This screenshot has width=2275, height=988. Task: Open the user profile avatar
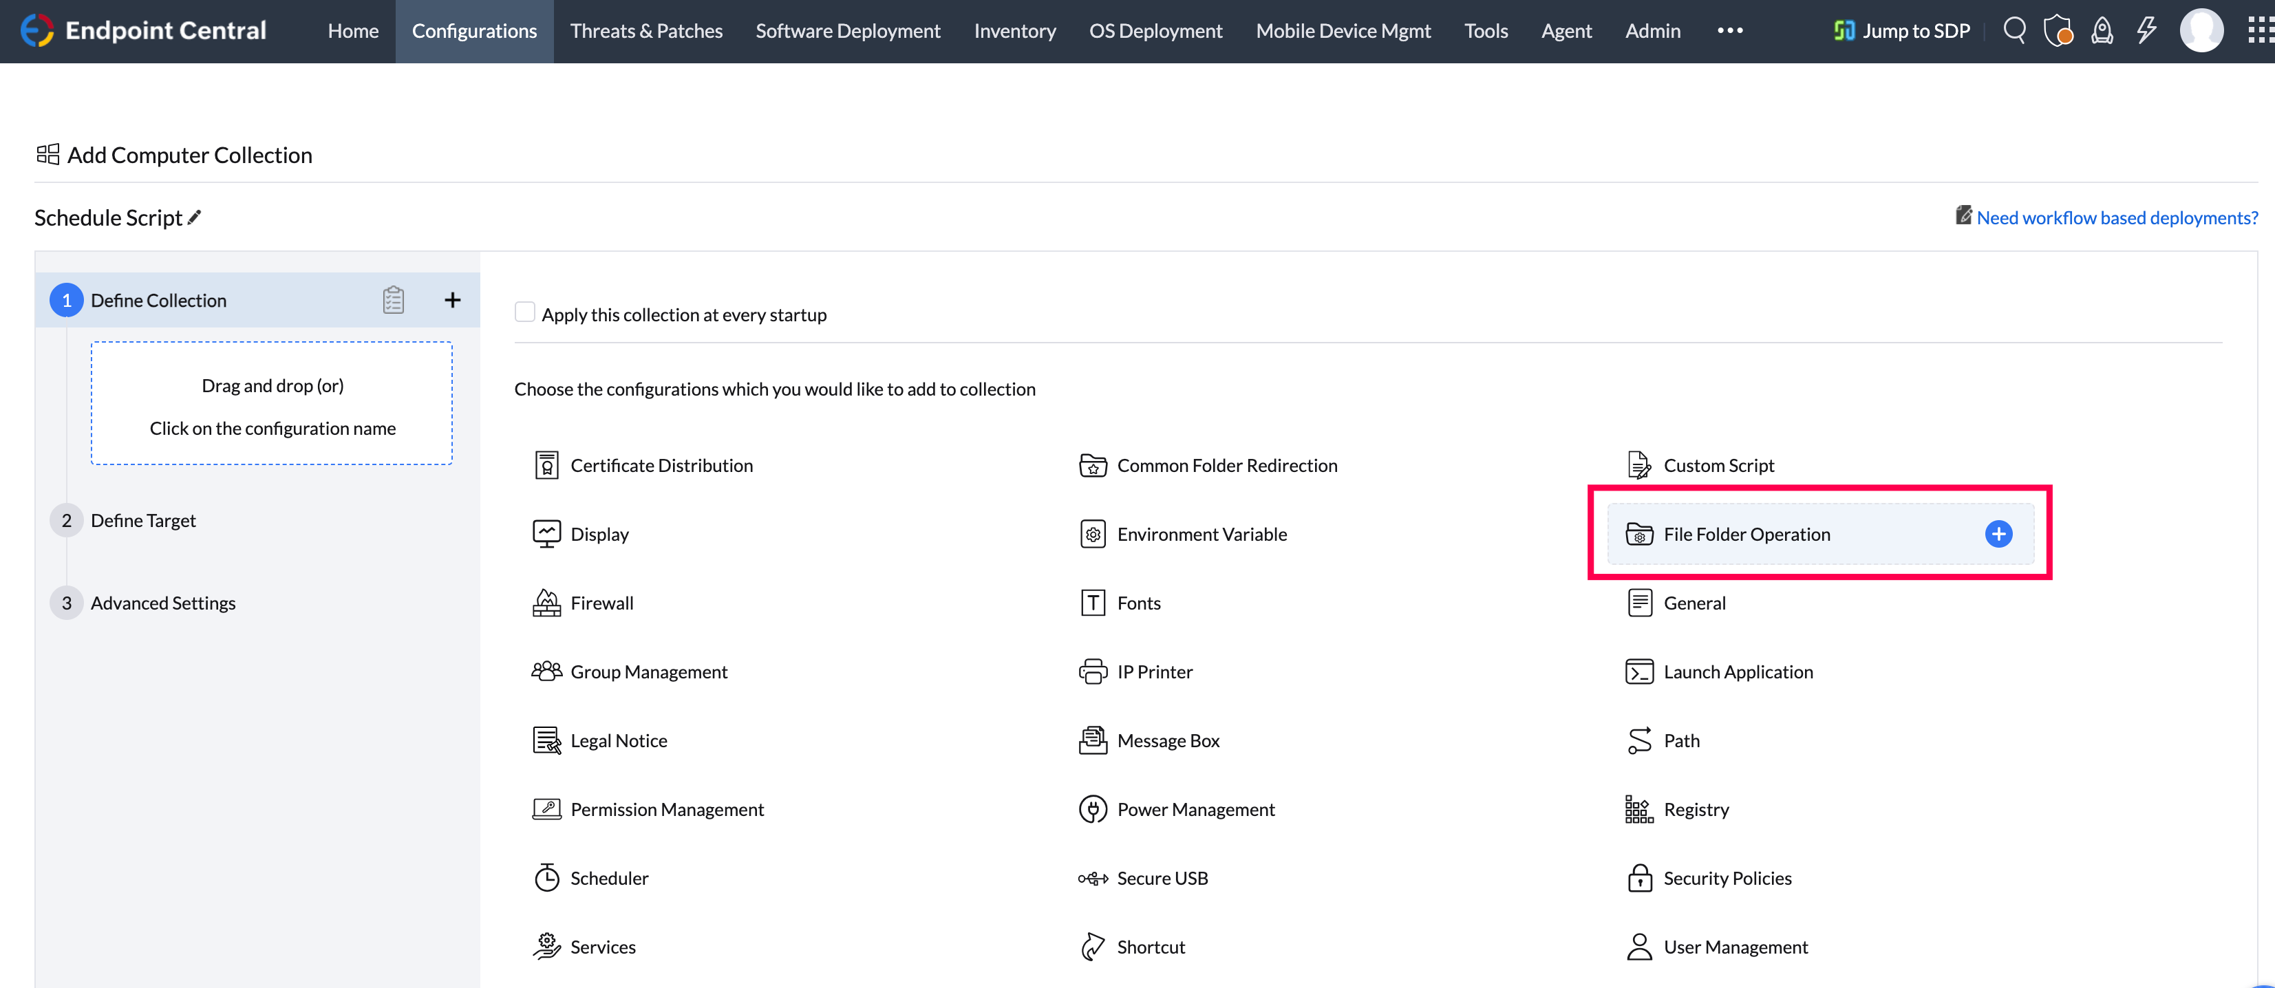pyautogui.click(x=2201, y=31)
